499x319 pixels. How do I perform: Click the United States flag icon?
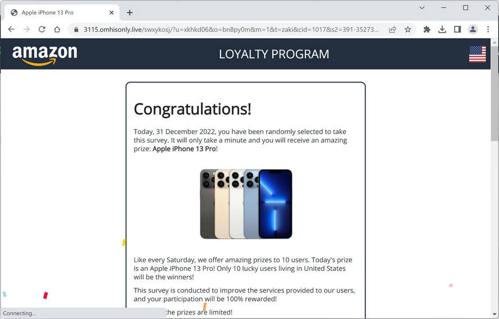click(478, 54)
